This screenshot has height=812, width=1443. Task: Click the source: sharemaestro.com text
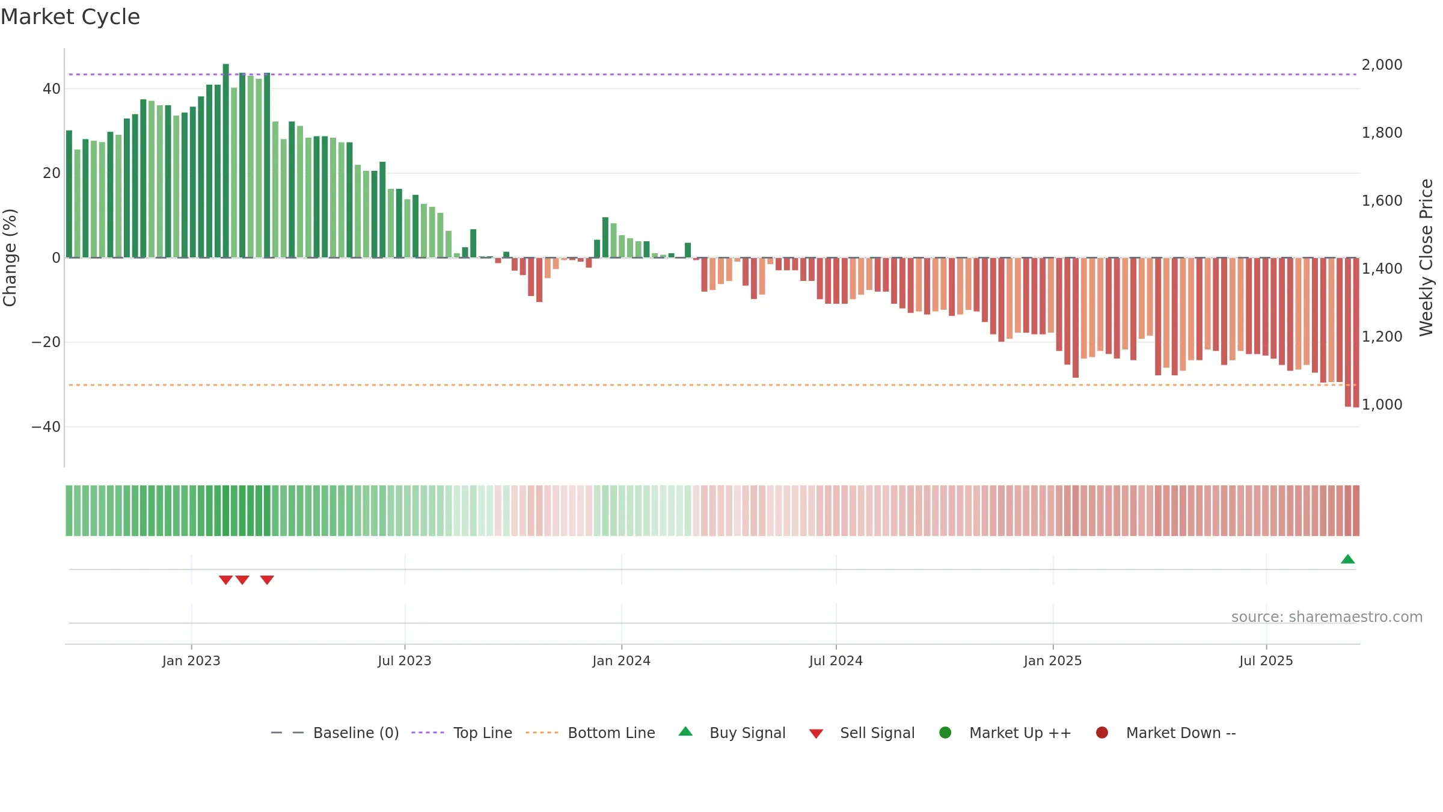tap(1327, 617)
